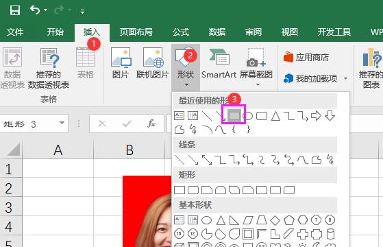Expand the 我的加载项 dropdown arrow
The width and height of the screenshot is (383, 247).
coord(345,78)
